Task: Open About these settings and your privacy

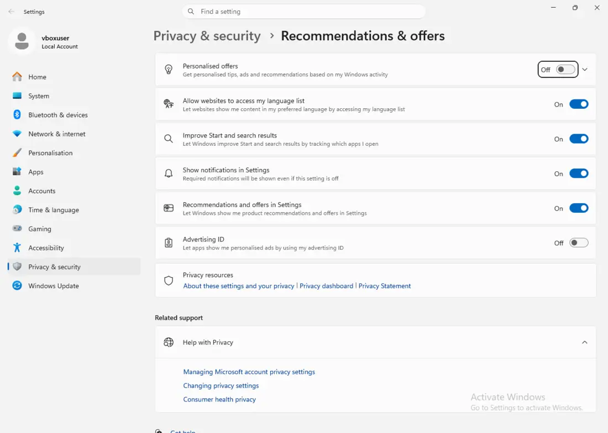Action: pos(238,286)
